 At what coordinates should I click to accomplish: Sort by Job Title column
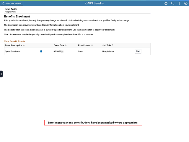click(107, 45)
